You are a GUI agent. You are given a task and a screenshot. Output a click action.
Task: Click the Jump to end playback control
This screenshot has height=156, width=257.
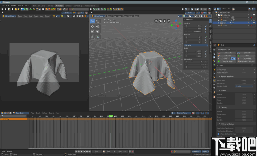click(x=90, y=151)
